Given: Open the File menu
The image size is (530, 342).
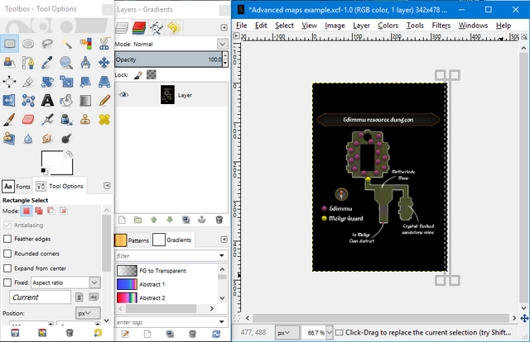Looking at the screenshot, I should point(241,26).
